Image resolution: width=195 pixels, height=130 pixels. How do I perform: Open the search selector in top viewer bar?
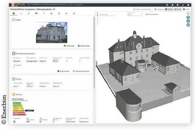tap(142, 10)
